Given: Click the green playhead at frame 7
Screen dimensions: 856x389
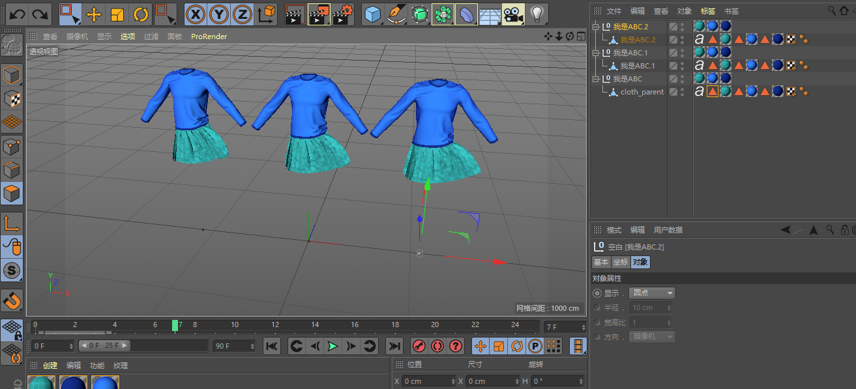Looking at the screenshot, I should click(x=175, y=325).
